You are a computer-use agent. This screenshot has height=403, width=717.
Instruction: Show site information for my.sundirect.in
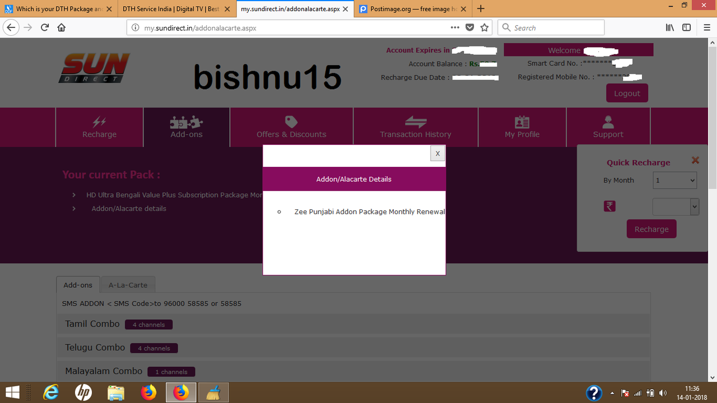pyautogui.click(x=135, y=27)
